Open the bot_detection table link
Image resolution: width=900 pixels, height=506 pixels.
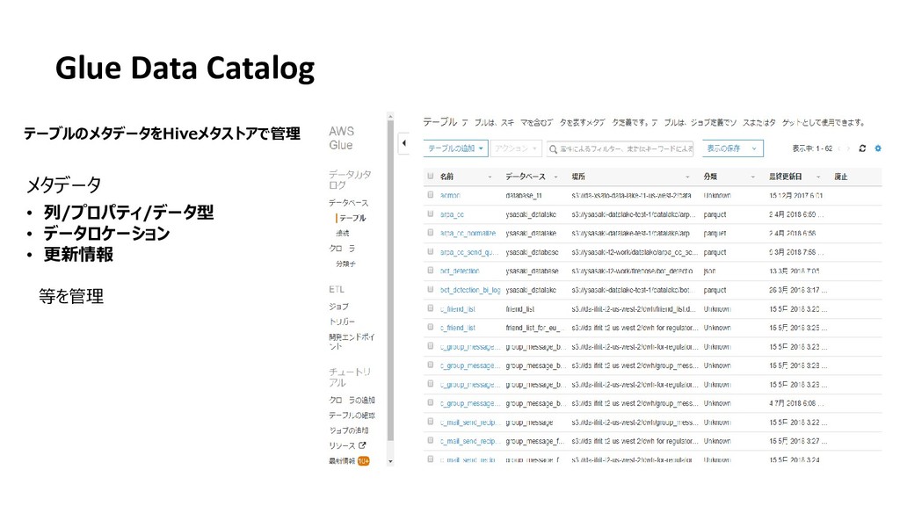pyautogui.click(x=460, y=271)
